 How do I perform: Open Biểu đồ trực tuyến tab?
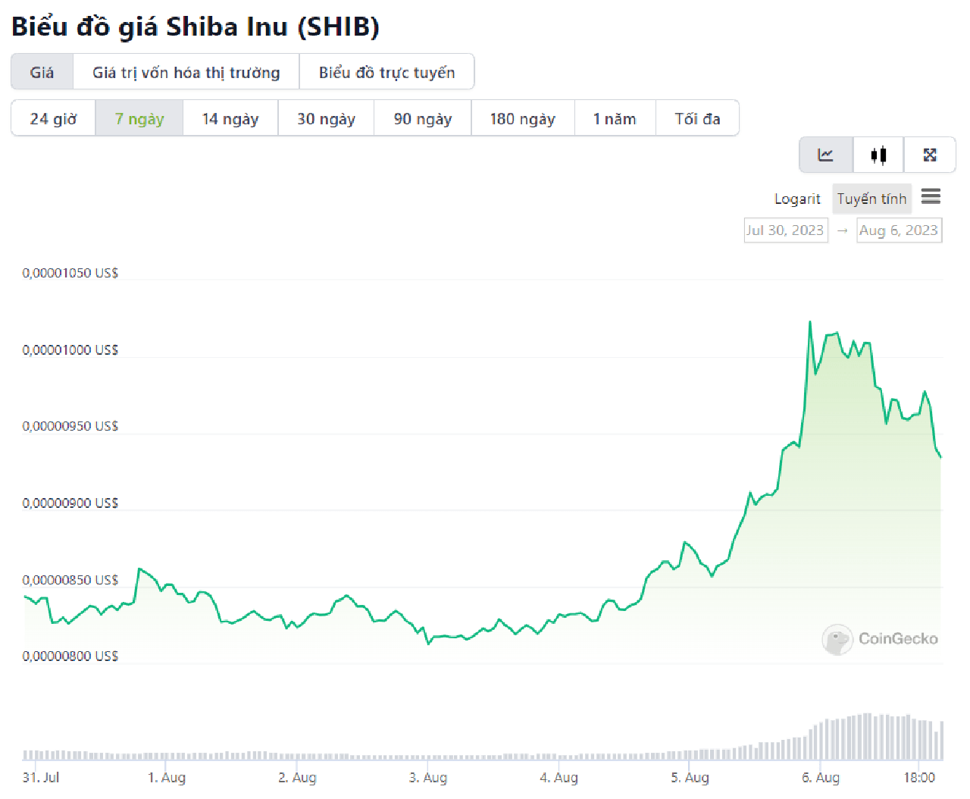point(386,72)
